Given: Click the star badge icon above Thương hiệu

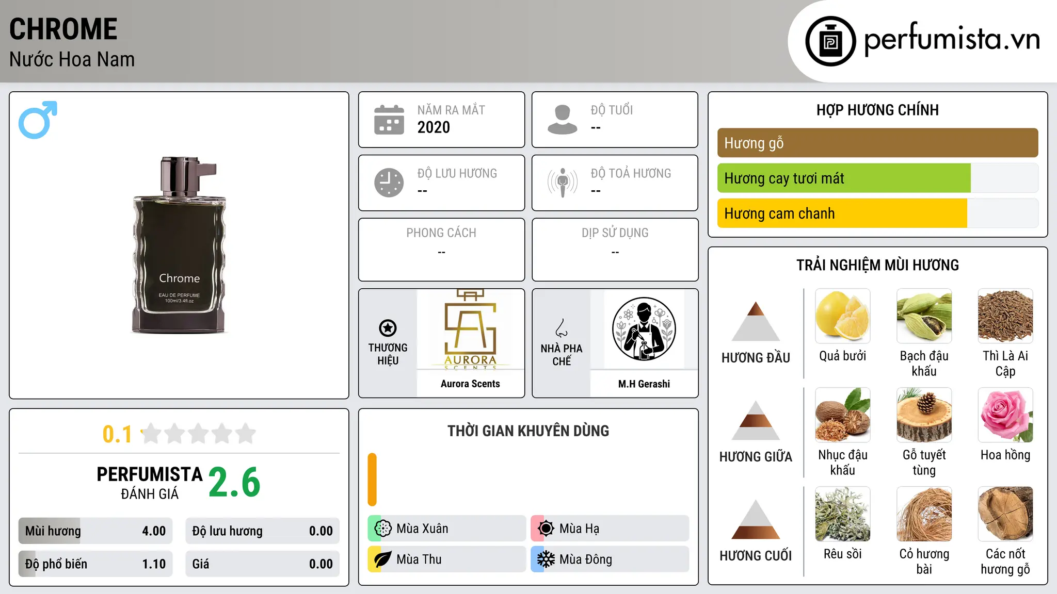Looking at the screenshot, I should (x=388, y=328).
